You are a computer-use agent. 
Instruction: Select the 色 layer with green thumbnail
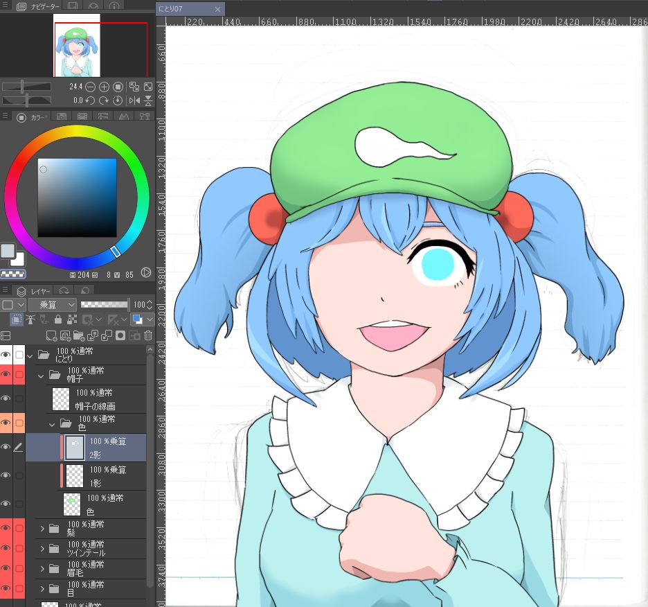pyautogui.click(x=86, y=504)
